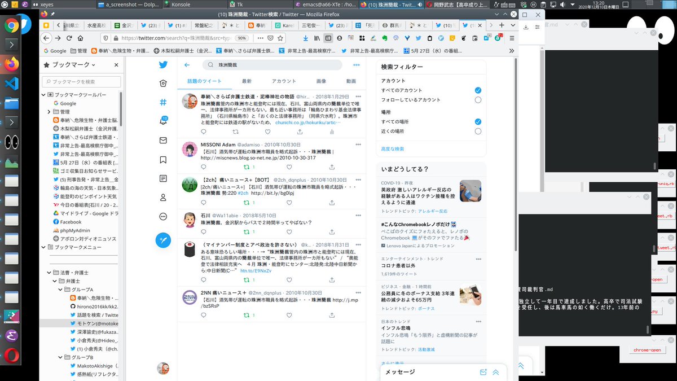Click the blue compose Tweet button

(x=163, y=240)
